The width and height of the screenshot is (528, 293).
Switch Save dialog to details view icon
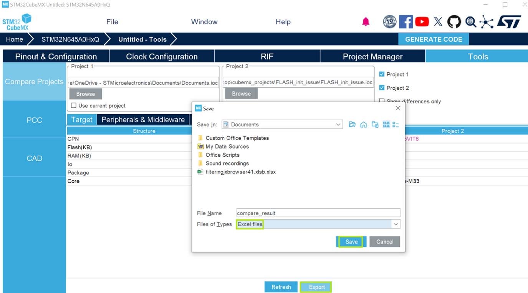(x=396, y=124)
